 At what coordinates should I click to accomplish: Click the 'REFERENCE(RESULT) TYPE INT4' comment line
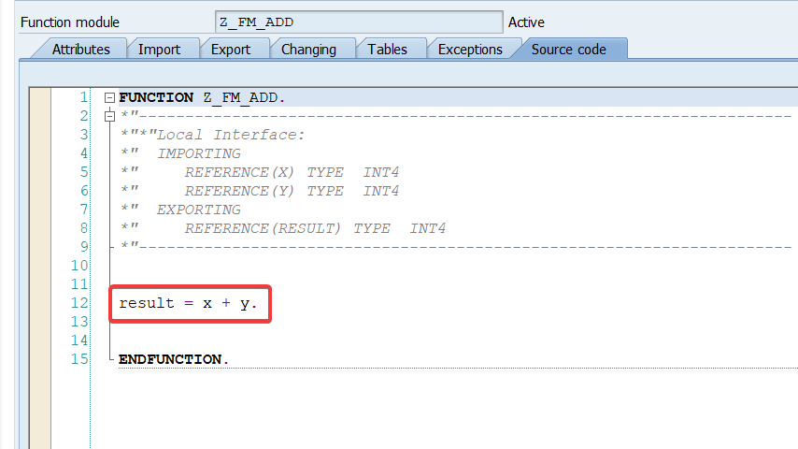(283, 228)
